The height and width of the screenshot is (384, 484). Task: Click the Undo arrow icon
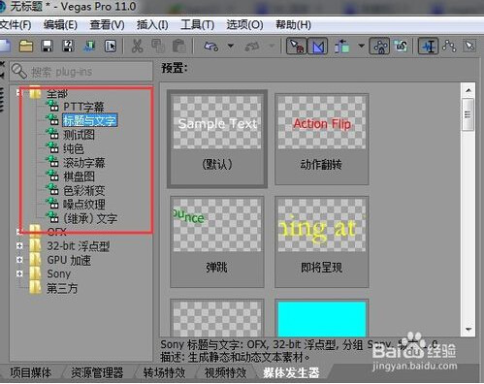[x=211, y=47]
